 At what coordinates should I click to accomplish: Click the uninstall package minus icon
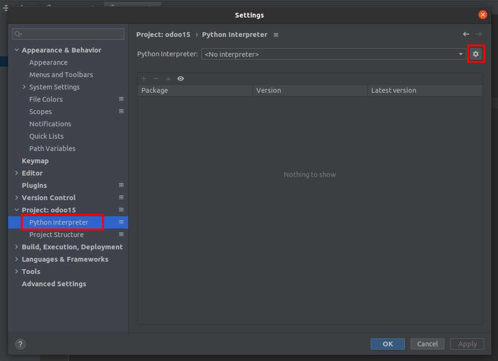[156, 79]
